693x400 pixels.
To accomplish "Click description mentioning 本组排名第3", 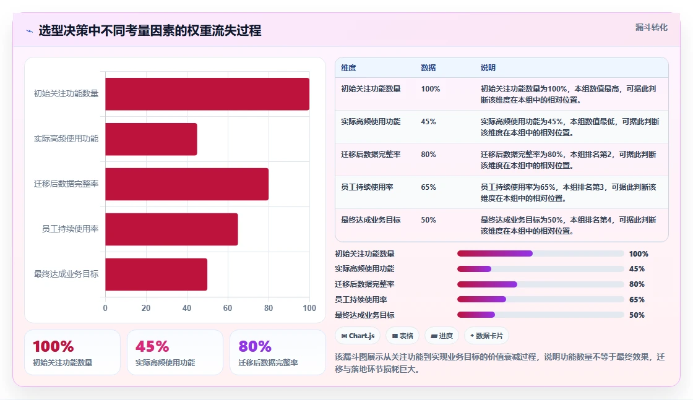I will point(569,192).
